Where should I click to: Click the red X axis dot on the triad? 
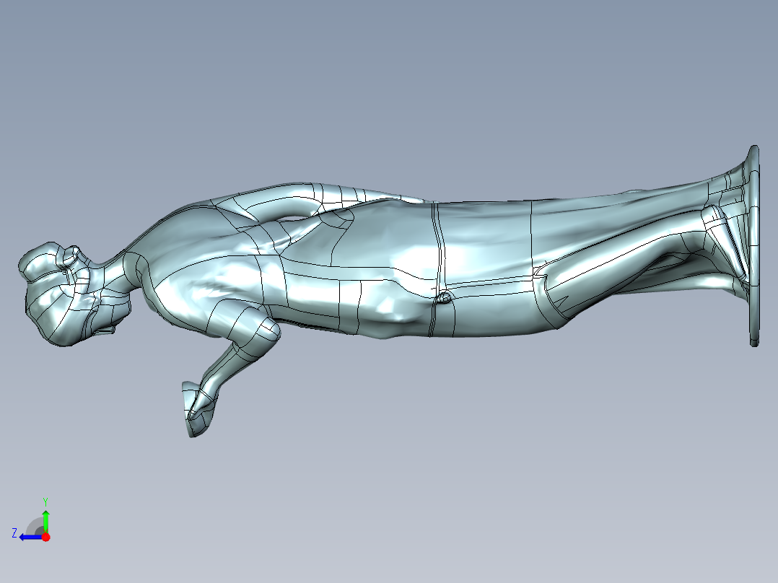pyautogui.click(x=45, y=537)
